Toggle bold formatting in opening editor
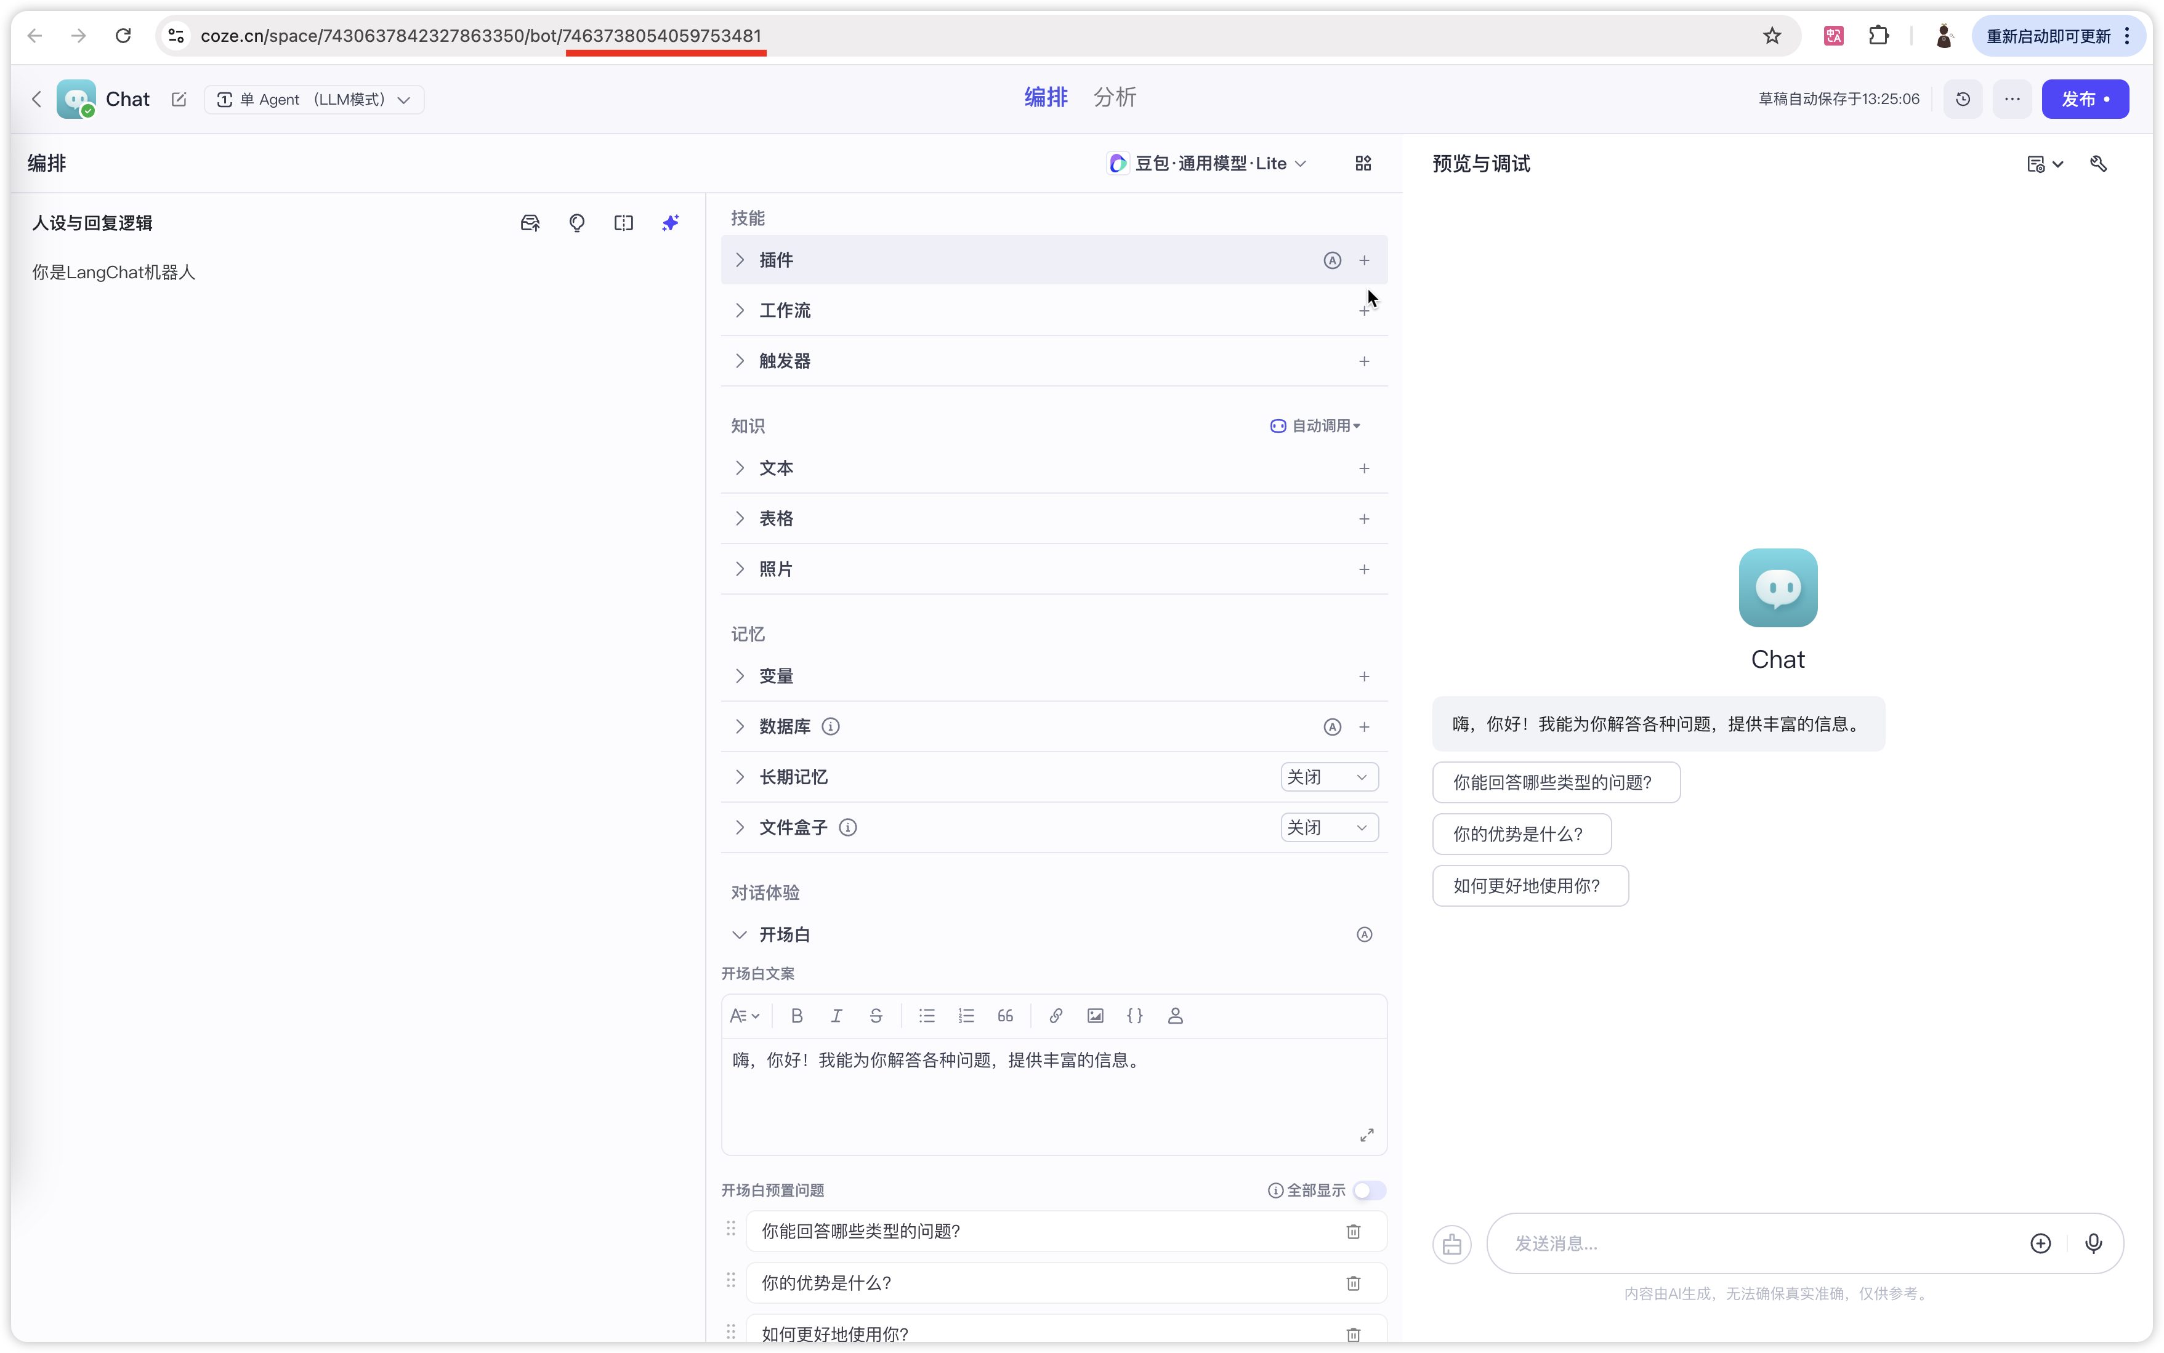2164x1353 pixels. [796, 1016]
